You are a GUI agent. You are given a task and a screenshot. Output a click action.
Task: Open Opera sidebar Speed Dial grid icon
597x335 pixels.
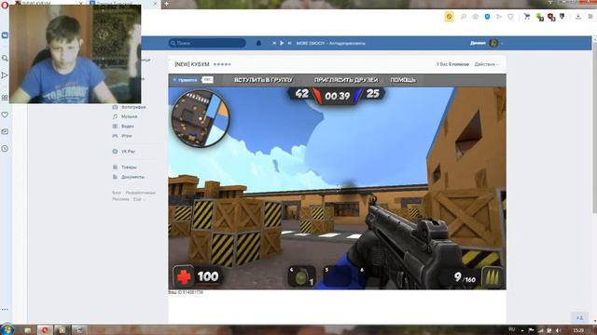coord(5,98)
